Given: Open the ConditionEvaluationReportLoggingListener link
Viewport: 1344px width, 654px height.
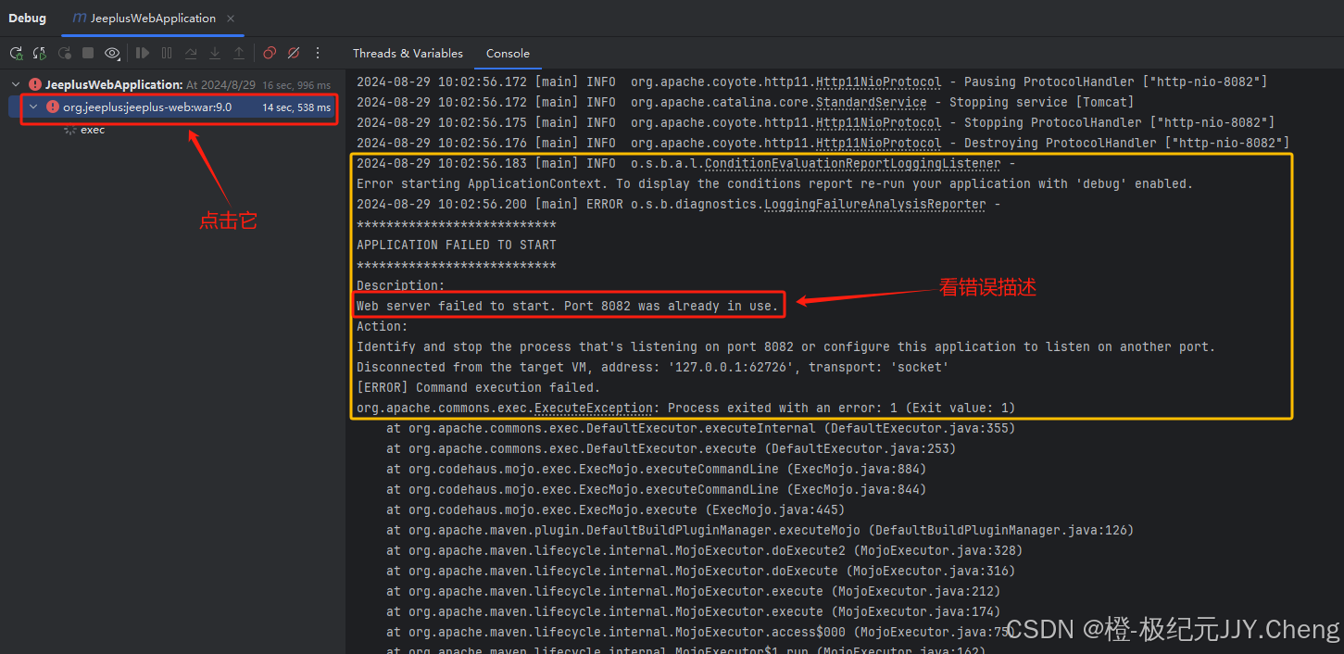Looking at the screenshot, I should [x=852, y=163].
